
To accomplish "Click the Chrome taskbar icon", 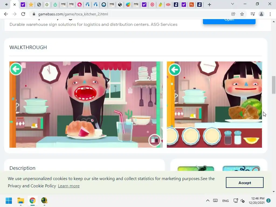I will coord(33,201).
